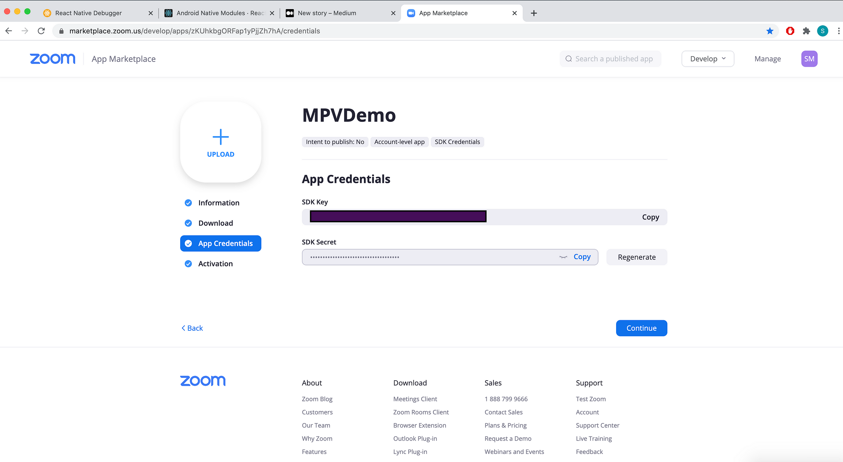
Task: Expand the Develop dropdown
Action: [708, 59]
